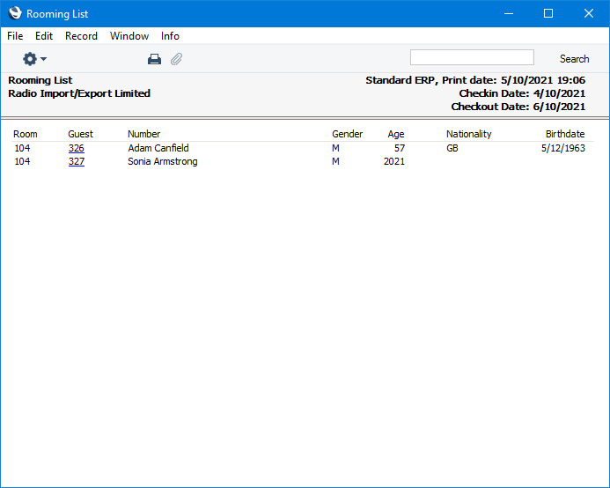
Task: Select the name Adam Canfield
Action: click(158, 148)
